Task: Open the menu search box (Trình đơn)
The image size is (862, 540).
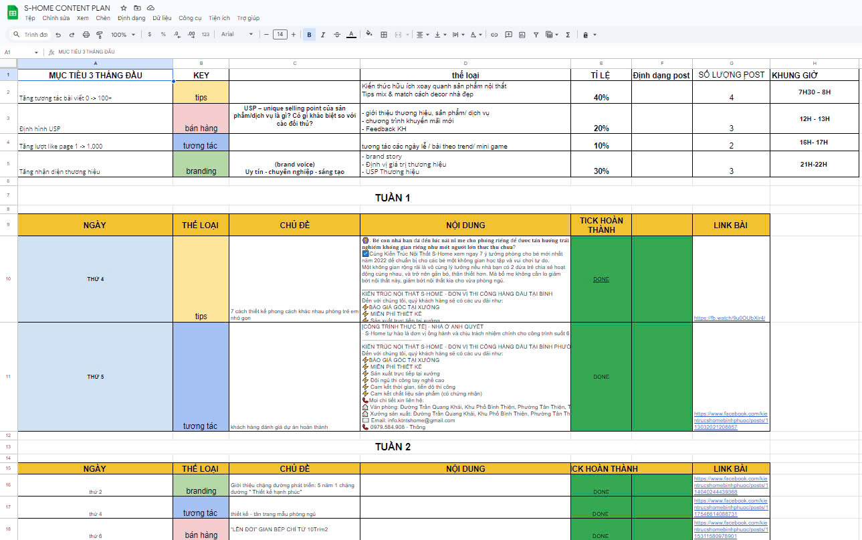Action: pos(31,34)
